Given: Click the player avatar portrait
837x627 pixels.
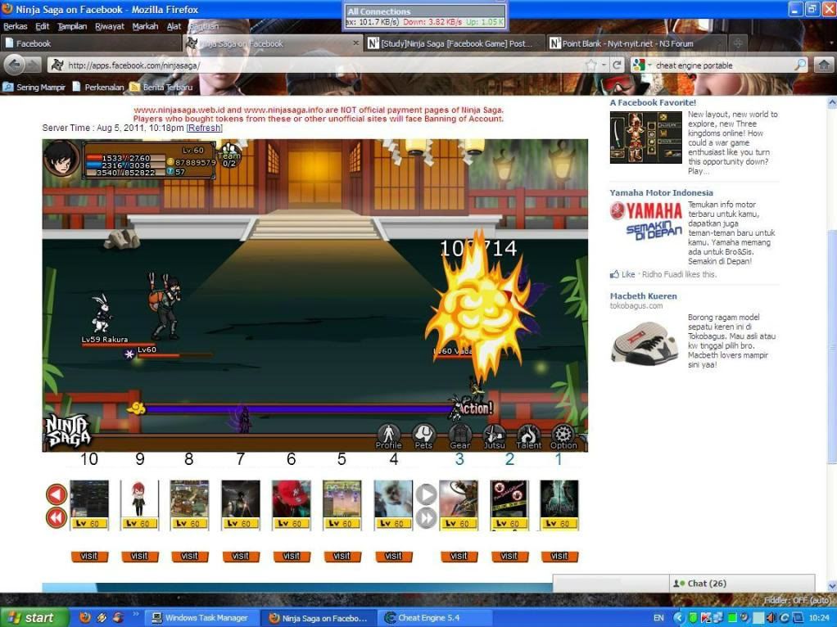Looking at the screenshot, I should pyautogui.click(x=61, y=158).
